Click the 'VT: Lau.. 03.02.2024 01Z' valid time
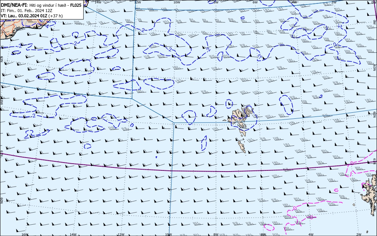Viewport: 377px width, 236px height. tap(24, 16)
